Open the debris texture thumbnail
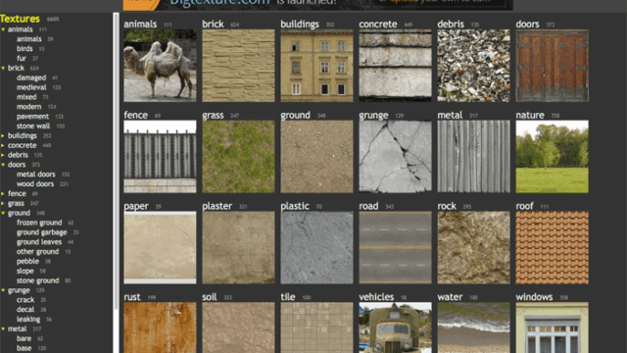Viewport: 627px width, 353px height. click(x=473, y=66)
